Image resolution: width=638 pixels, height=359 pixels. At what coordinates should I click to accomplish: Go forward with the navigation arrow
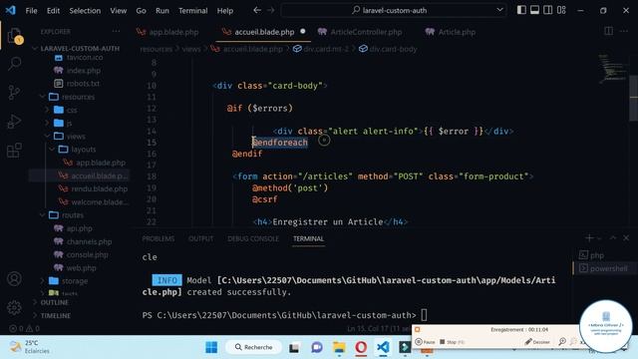pyautogui.click(x=270, y=10)
